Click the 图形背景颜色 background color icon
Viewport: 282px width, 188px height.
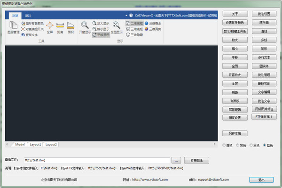pos(32,24)
